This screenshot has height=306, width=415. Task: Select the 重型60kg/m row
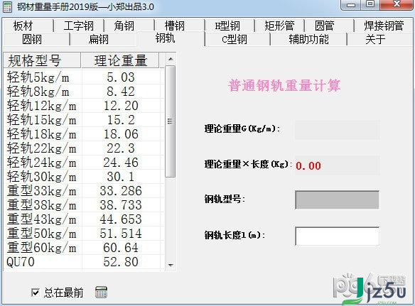(x=83, y=248)
